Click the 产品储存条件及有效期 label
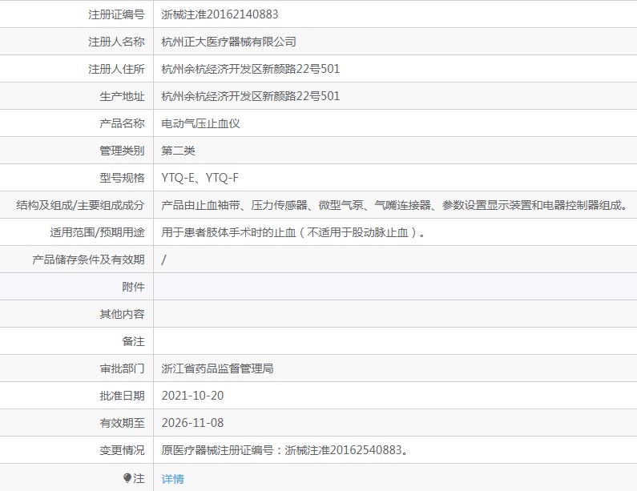The image size is (637, 491). pos(88,259)
